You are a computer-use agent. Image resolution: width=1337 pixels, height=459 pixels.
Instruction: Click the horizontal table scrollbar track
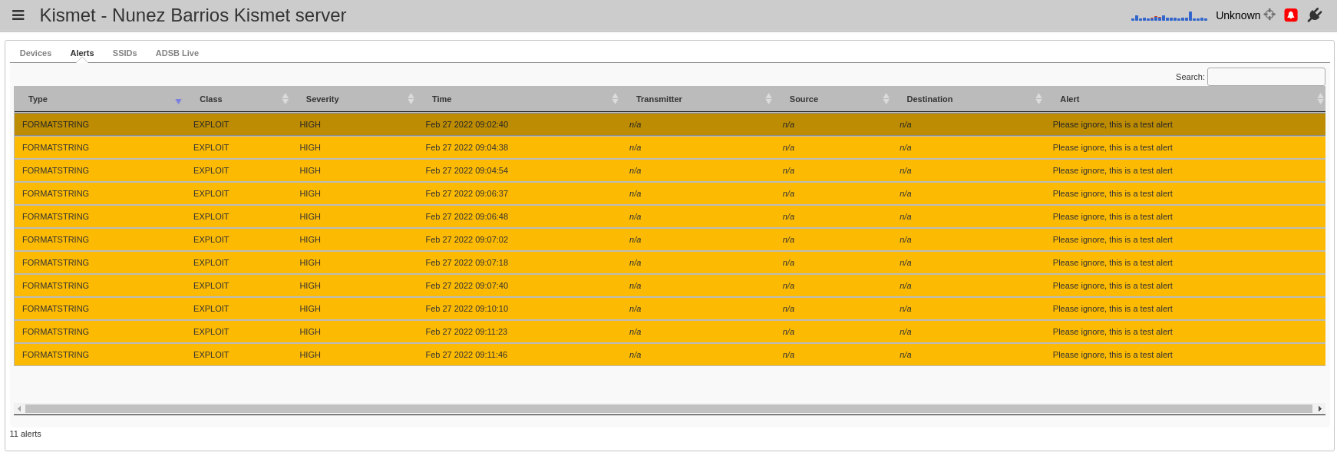click(668, 408)
